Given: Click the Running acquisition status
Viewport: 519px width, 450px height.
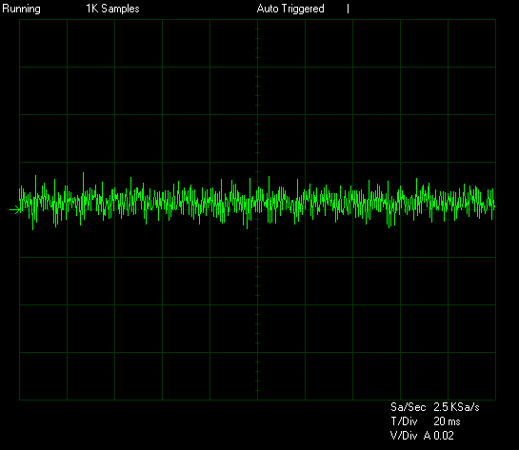Looking at the screenshot, I should click(21, 9).
